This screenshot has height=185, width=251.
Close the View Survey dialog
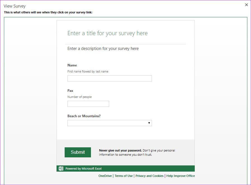247,5
